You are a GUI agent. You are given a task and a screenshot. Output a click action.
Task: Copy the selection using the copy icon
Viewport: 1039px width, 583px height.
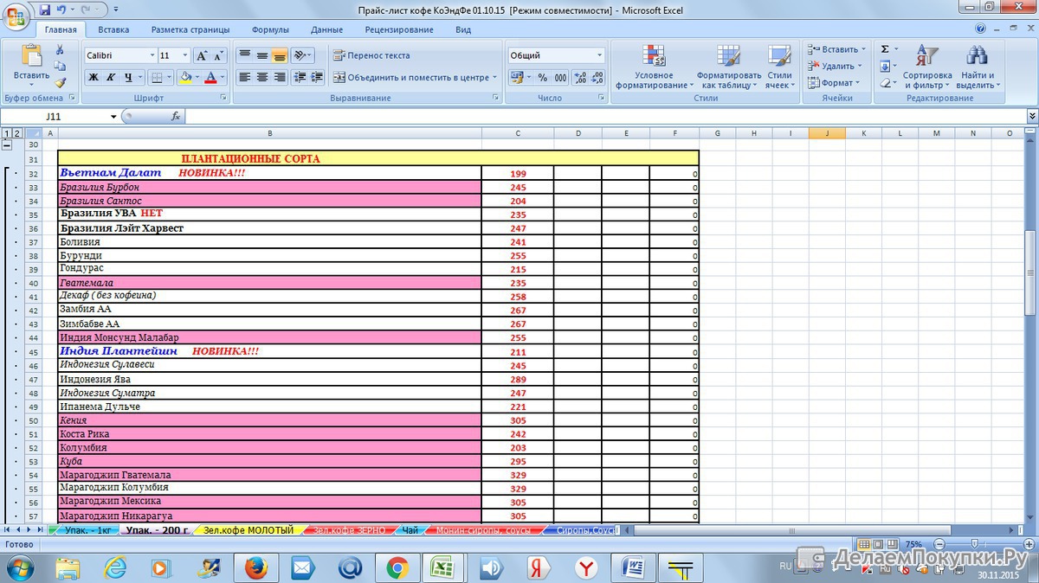[x=60, y=66]
